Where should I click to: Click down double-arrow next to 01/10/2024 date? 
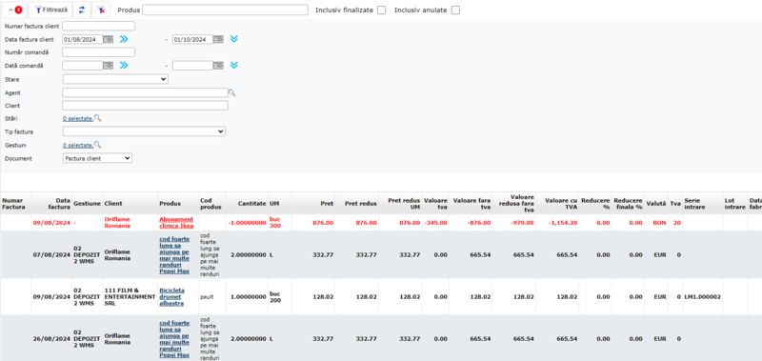[x=234, y=39]
